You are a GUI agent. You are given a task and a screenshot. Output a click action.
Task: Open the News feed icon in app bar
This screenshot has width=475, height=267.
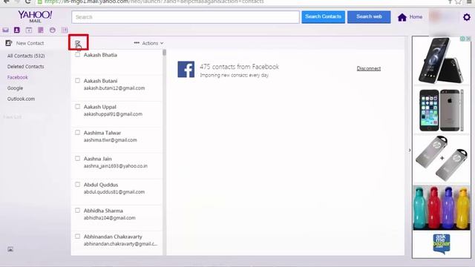(x=65, y=30)
